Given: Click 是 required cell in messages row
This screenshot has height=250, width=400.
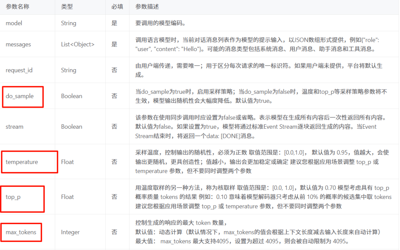Looking at the screenshot, I should tap(114, 44).
